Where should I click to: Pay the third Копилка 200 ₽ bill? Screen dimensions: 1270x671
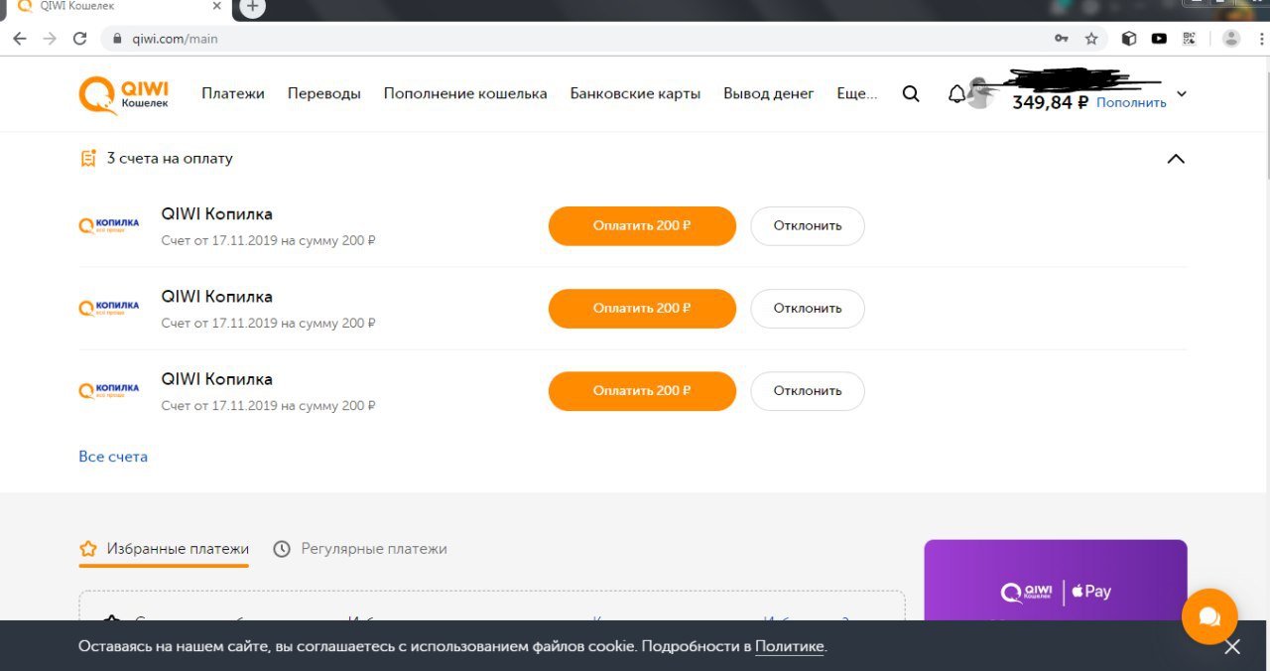coord(642,390)
